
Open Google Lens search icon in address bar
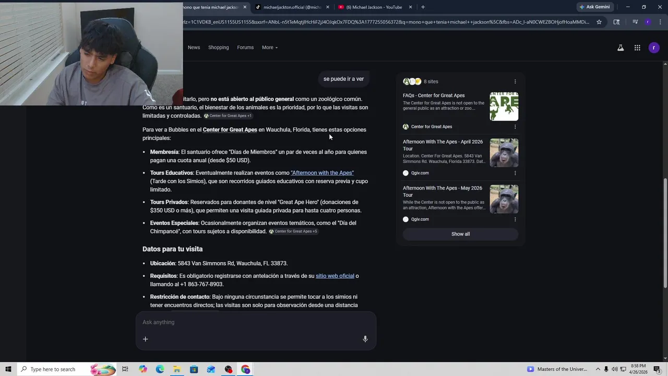616,22
